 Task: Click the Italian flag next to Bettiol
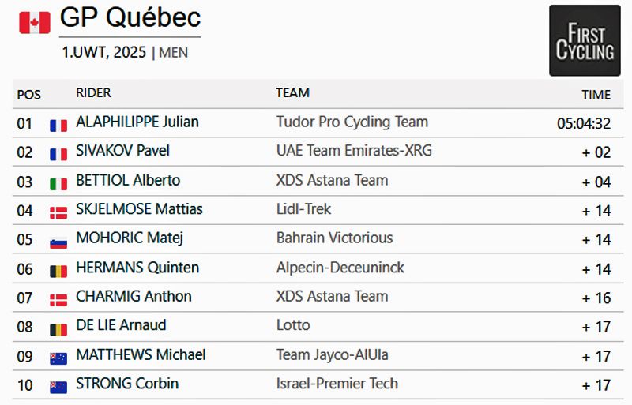click(58, 182)
